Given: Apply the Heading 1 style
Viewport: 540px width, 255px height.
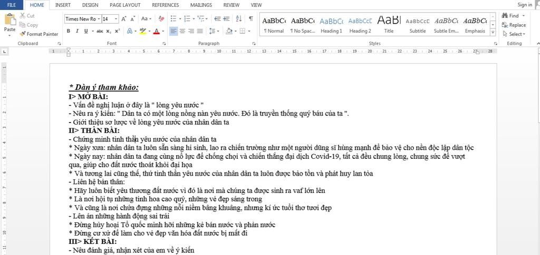Looking at the screenshot, I should point(331,25).
